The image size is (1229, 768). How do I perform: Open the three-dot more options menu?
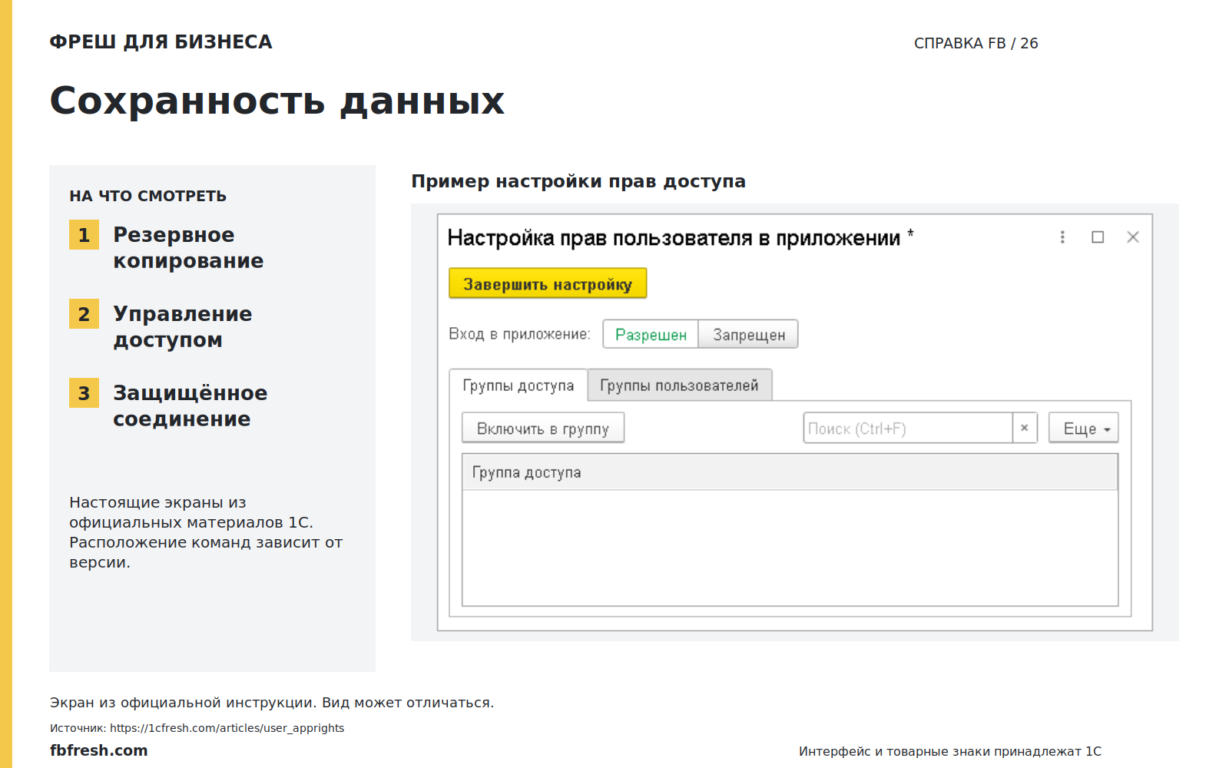[1062, 237]
